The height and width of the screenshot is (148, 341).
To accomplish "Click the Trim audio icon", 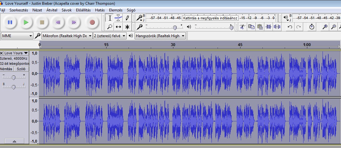I will (268, 27).
